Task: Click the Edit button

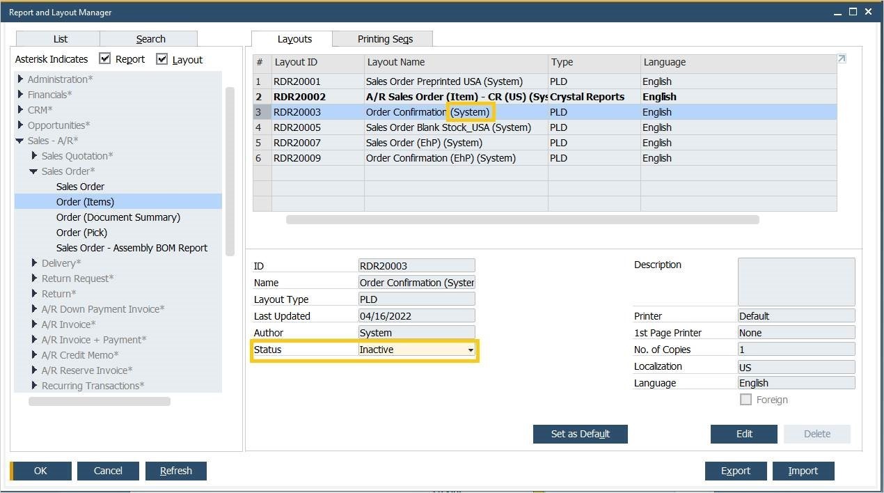Action: coord(743,434)
